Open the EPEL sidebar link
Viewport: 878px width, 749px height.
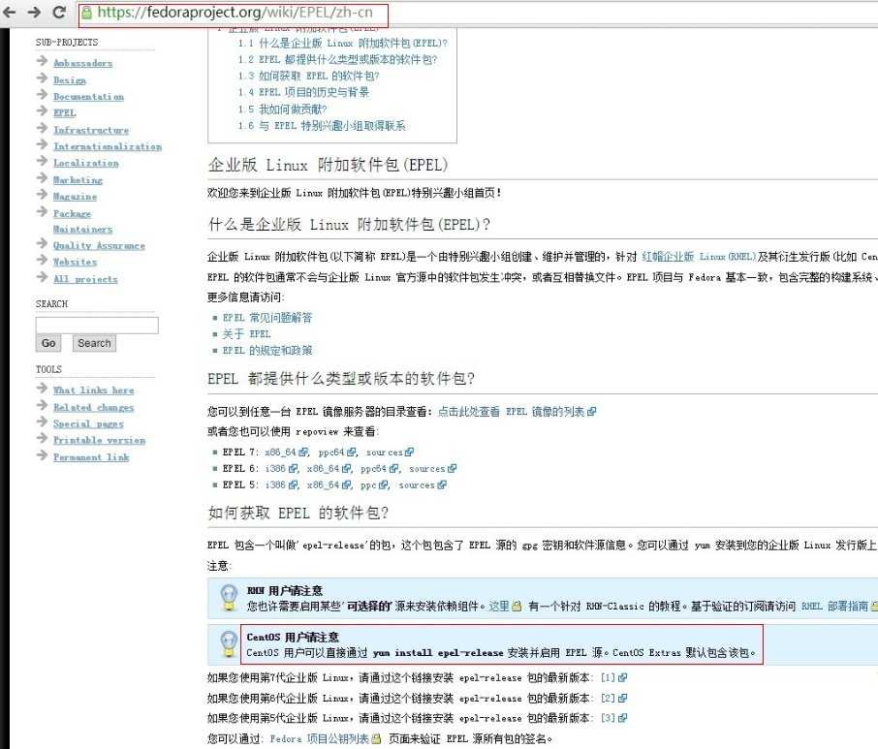pos(64,113)
